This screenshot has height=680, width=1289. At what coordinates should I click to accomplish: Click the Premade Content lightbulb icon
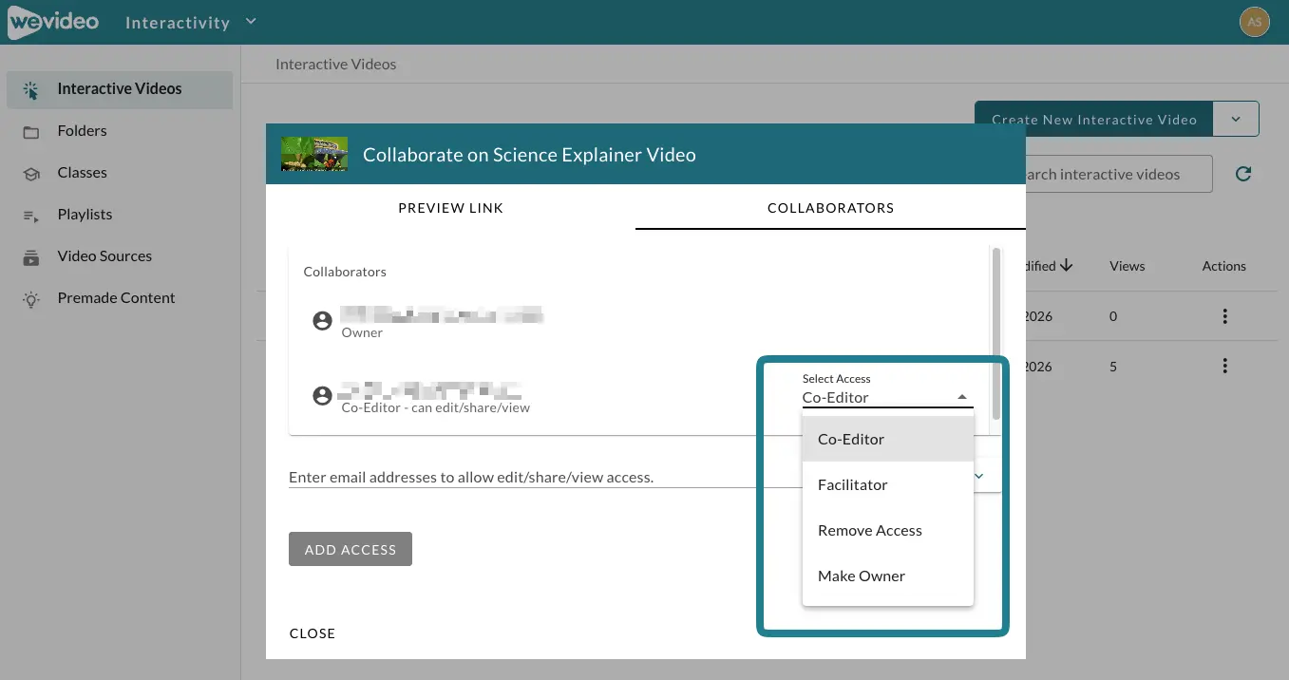pyautogui.click(x=31, y=299)
